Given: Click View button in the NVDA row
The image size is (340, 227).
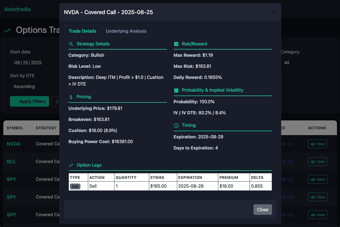Looking at the screenshot, I should (318, 144).
